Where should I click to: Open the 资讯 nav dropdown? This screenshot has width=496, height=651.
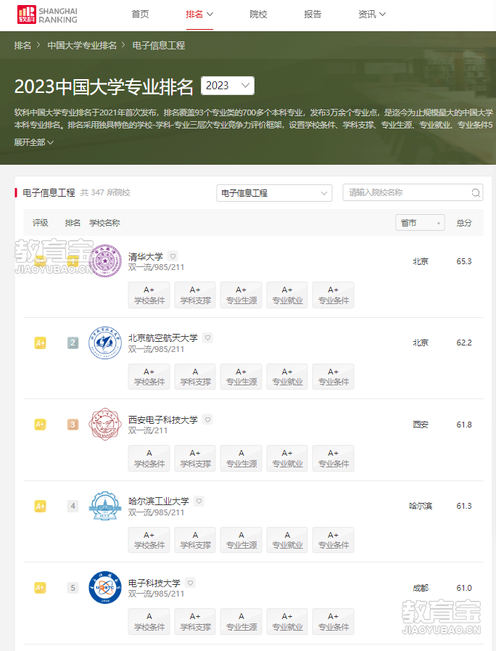(x=372, y=15)
